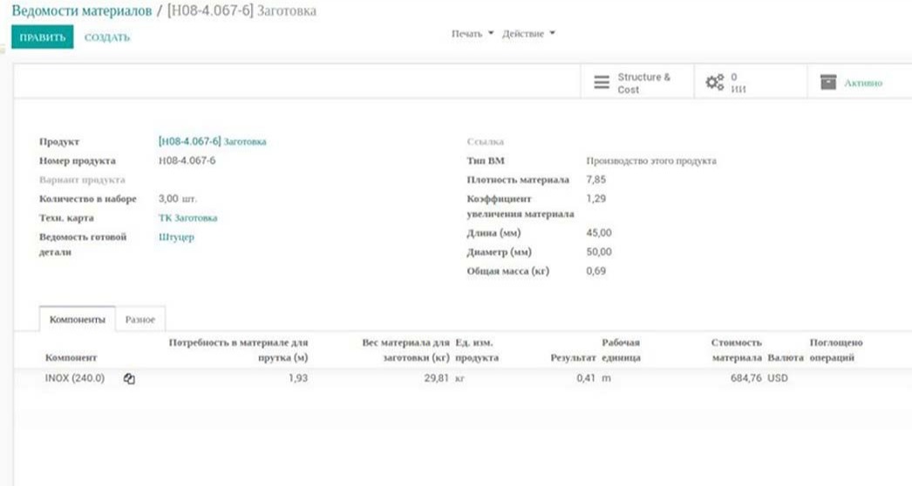Sort by Стоимость материала column header
The width and height of the screenshot is (912, 486).
pos(736,350)
